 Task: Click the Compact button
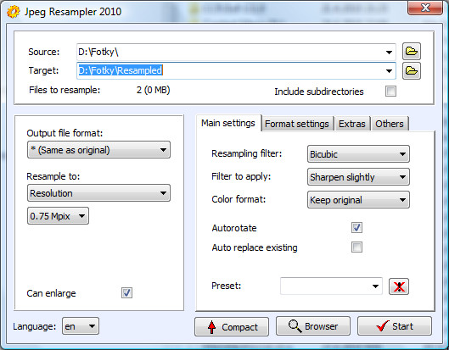(x=232, y=326)
